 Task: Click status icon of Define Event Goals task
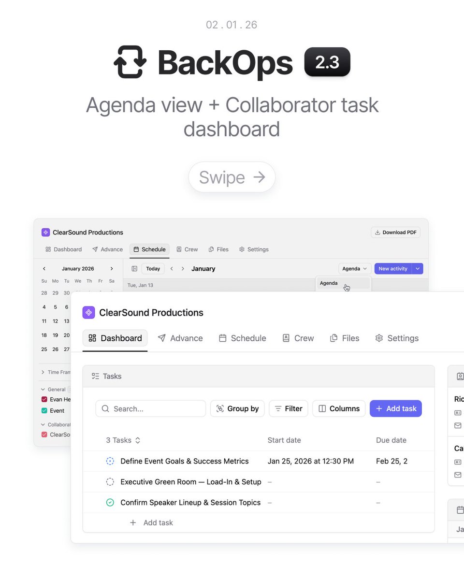[110, 461]
